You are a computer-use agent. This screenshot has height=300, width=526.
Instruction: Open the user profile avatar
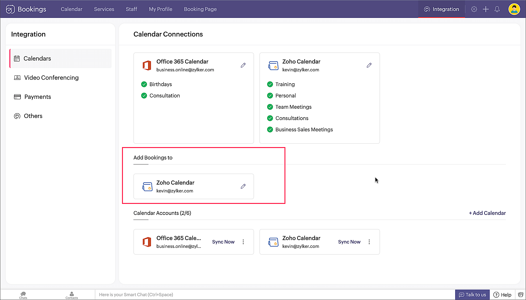click(514, 9)
